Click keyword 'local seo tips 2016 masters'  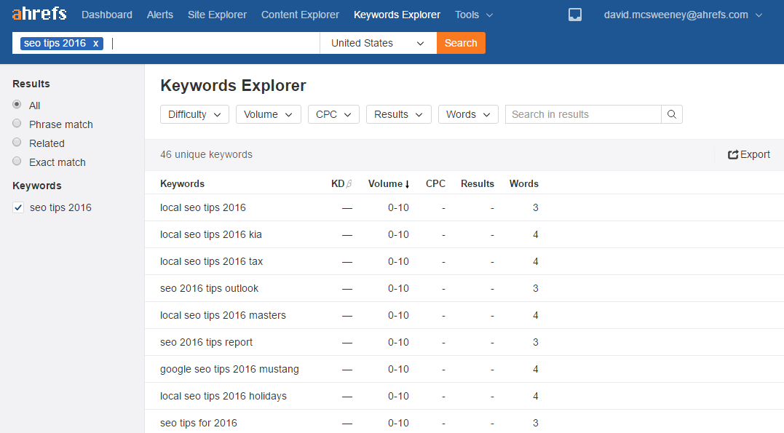click(223, 316)
